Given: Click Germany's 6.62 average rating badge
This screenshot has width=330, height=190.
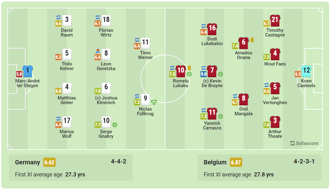Looking at the screenshot, I should tap(49, 162).
